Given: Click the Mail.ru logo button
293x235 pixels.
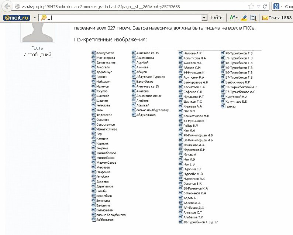Looking at the screenshot, I should pos(17,18).
